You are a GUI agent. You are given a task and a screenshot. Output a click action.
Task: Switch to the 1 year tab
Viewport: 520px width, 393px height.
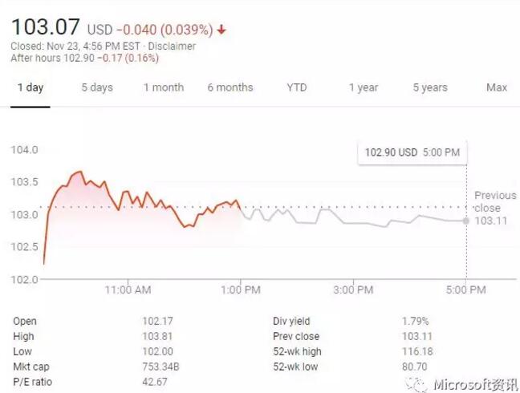point(364,87)
